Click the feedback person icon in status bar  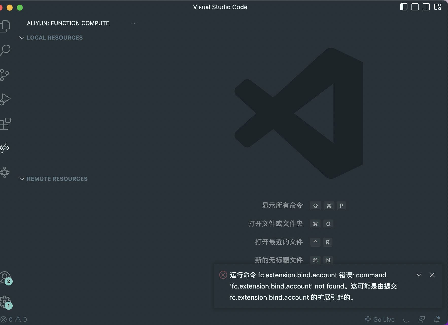coord(422,319)
